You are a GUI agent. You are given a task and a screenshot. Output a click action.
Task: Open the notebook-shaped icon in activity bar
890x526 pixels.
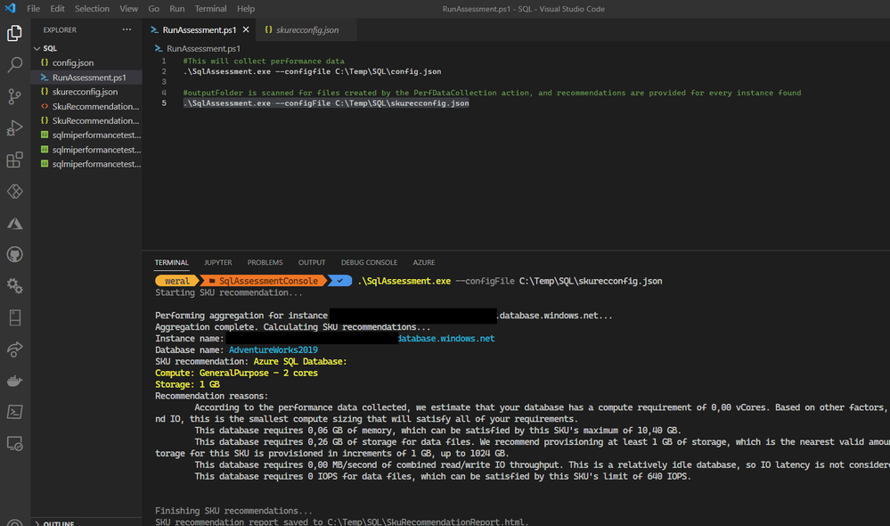pos(15,317)
